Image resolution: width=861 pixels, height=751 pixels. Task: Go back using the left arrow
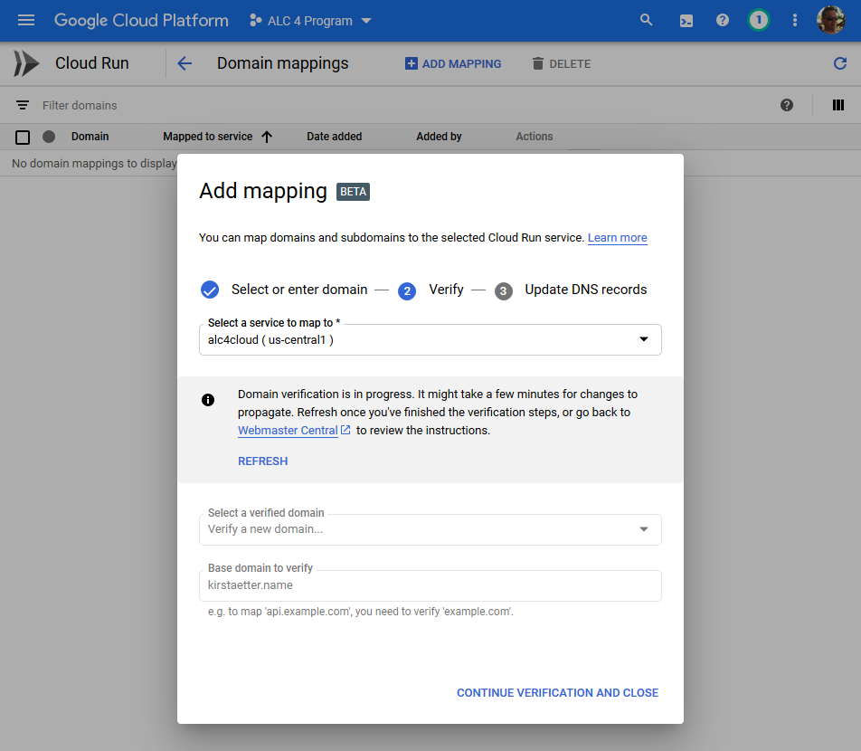[x=185, y=63]
